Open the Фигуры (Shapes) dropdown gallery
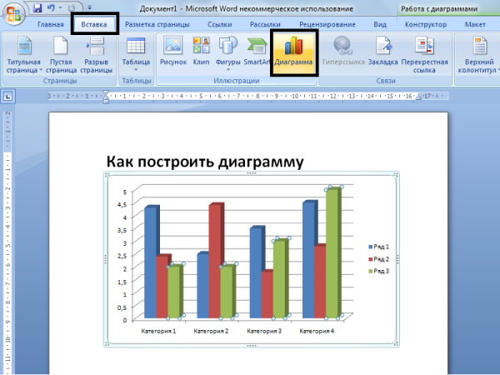This screenshot has height=375, width=500. click(x=228, y=52)
